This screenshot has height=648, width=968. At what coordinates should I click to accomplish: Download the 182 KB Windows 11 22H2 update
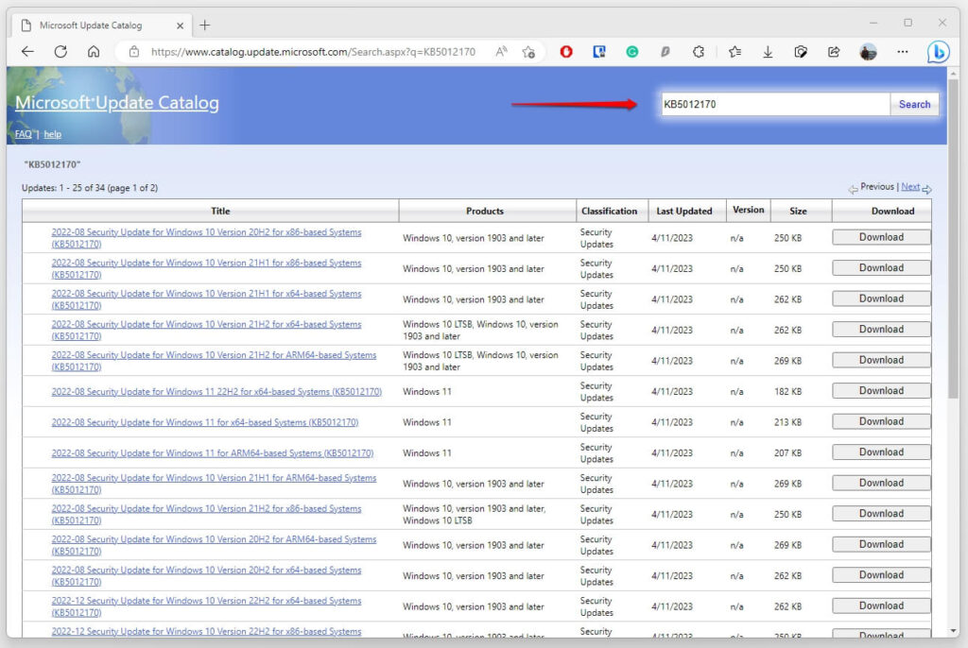coord(881,391)
